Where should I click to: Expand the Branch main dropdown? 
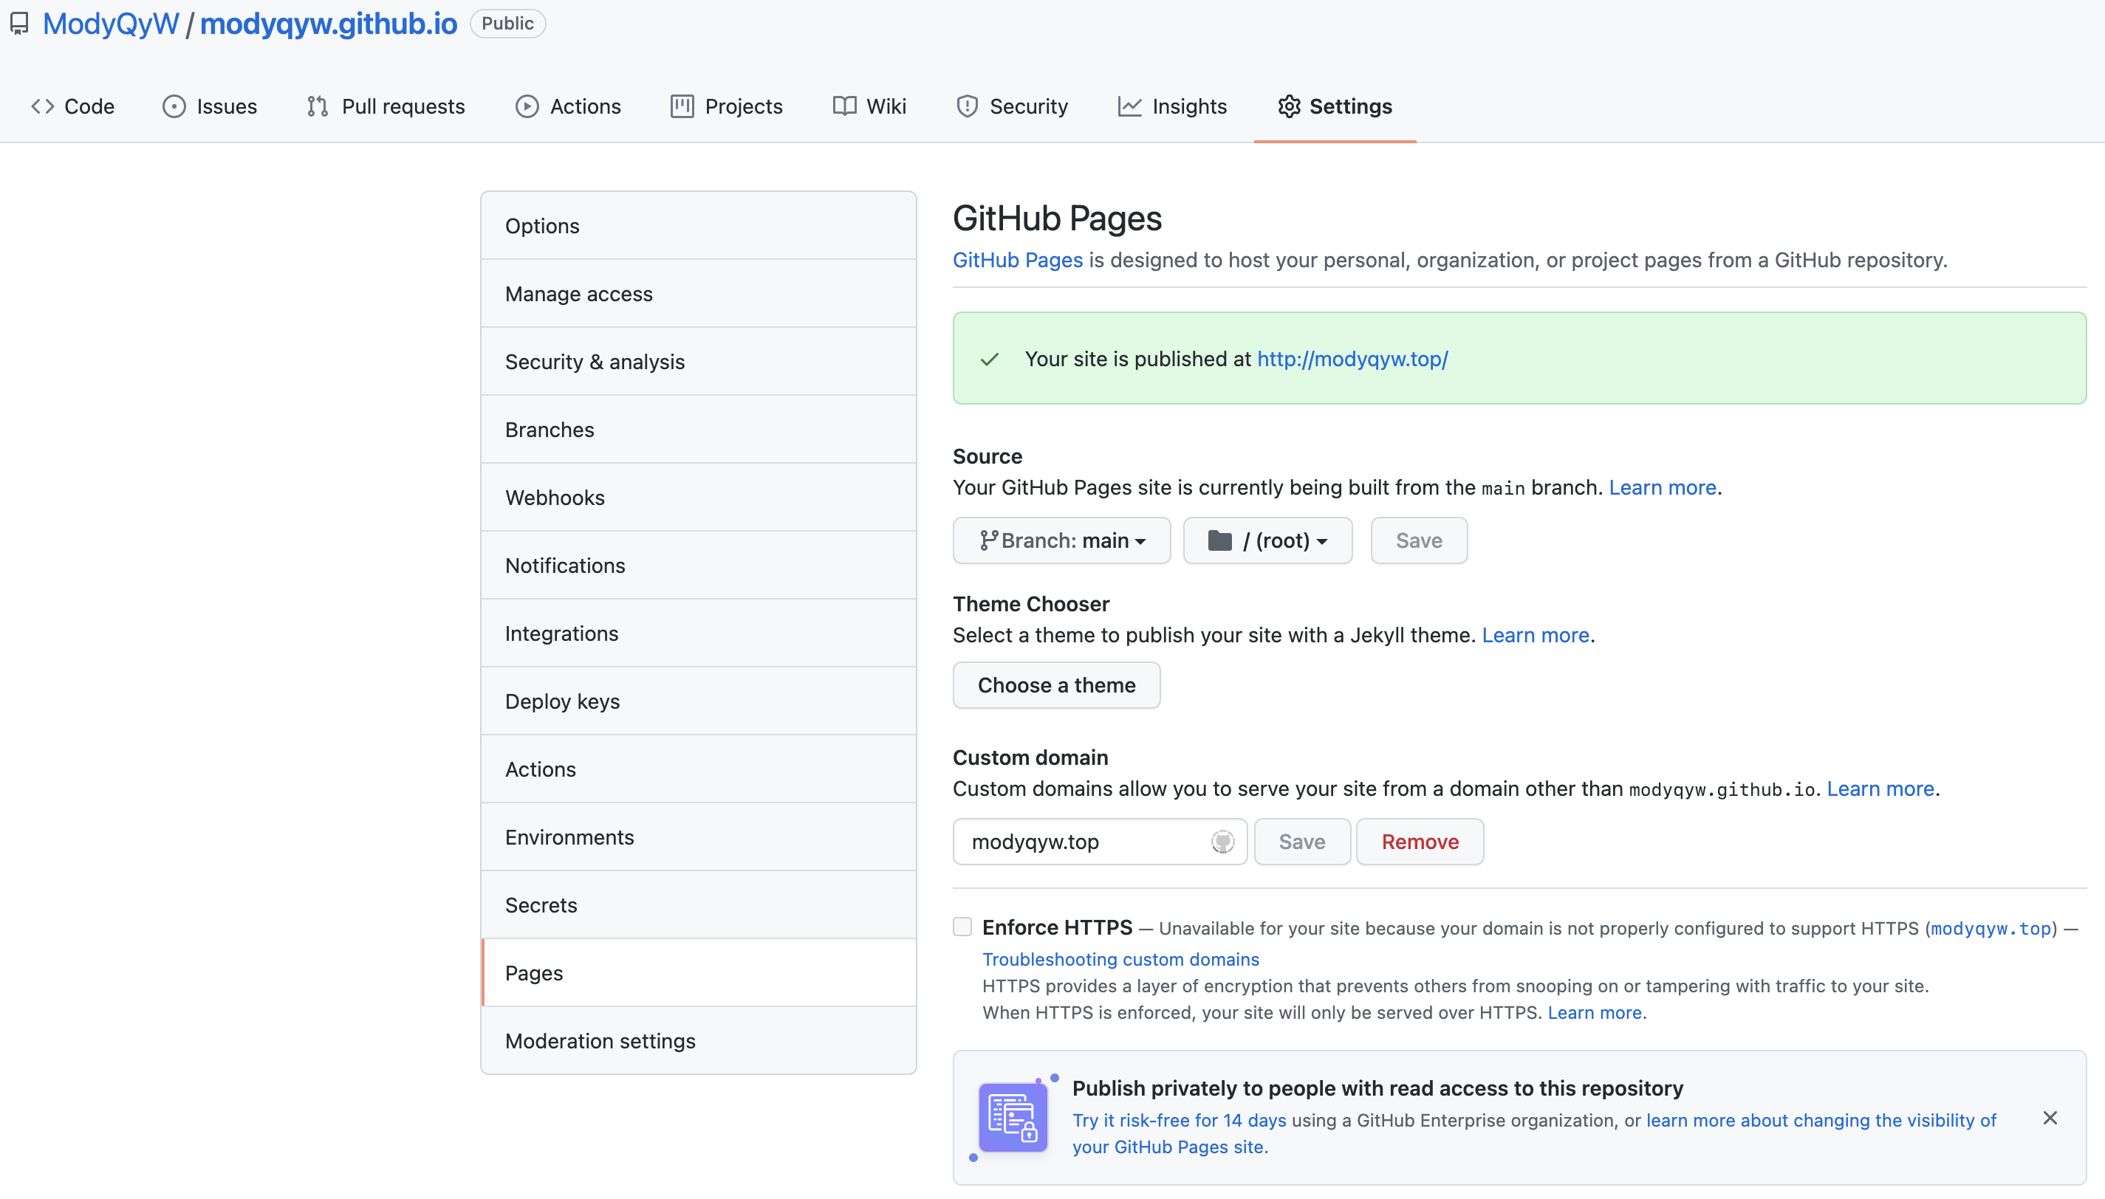1061,540
